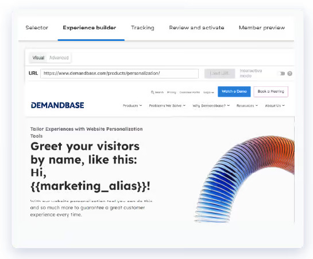Select the 'Greet your visitors' headline text
313x259 pixels.
pos(85,146)
